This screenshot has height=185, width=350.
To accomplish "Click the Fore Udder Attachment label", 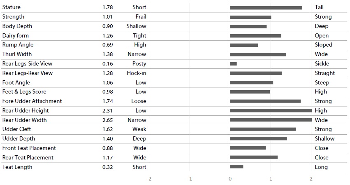I will pos(32,101).
